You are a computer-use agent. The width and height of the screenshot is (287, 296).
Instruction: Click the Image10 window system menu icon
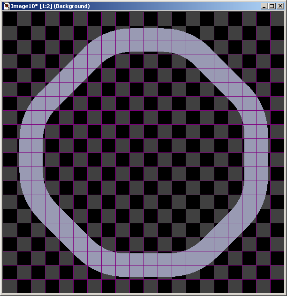pos(6,6)
